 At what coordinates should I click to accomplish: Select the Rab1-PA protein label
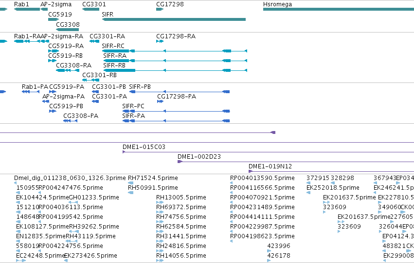tap(35, 87)
